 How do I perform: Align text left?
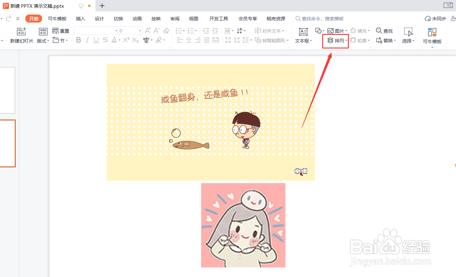click(x=180, y=40)
